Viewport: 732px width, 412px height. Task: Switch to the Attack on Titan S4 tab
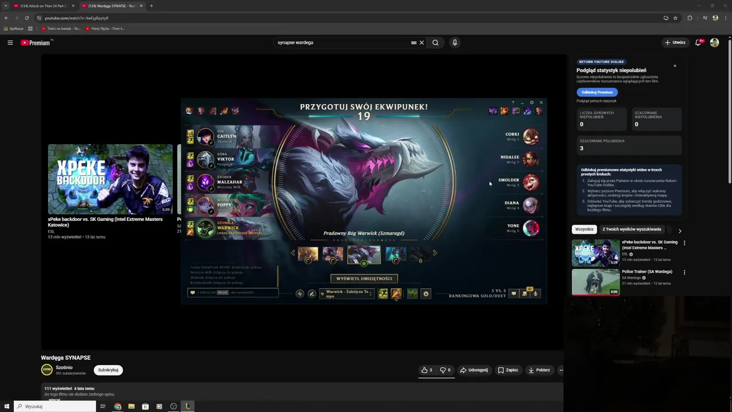click(43, 6)
